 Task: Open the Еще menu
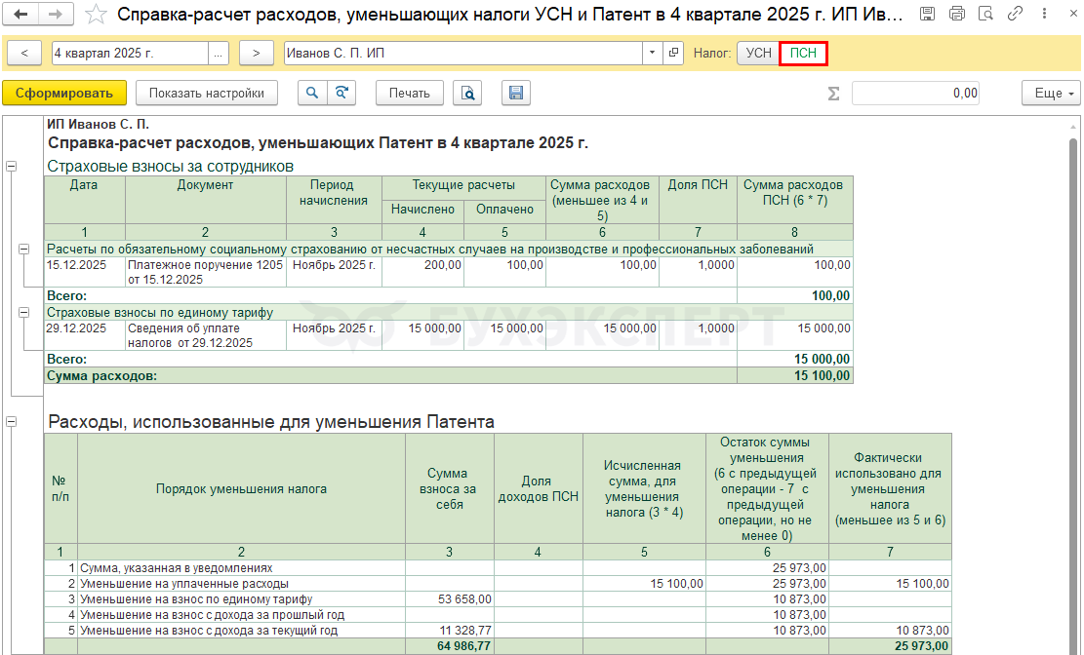[x=1050, y=94]
